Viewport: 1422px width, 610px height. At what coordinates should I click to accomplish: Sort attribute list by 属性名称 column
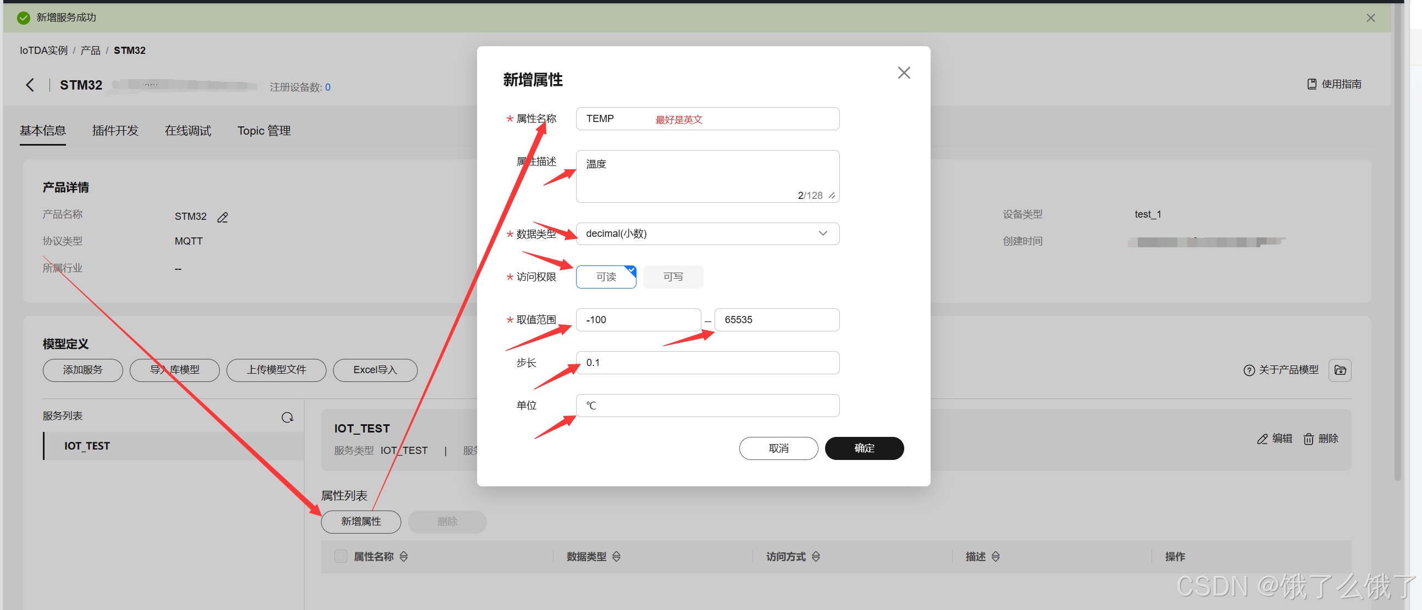pyautogui.click(x=403, y=557)
